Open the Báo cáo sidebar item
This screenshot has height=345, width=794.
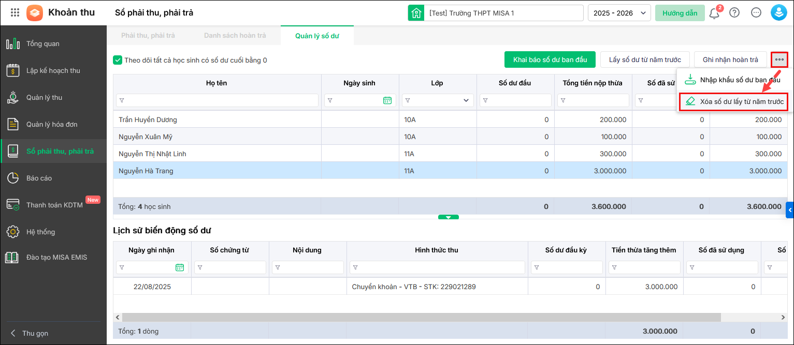click(x=39, y=178)
